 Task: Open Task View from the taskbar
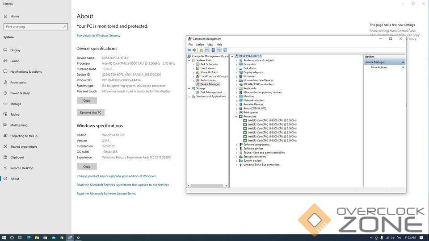20,238
